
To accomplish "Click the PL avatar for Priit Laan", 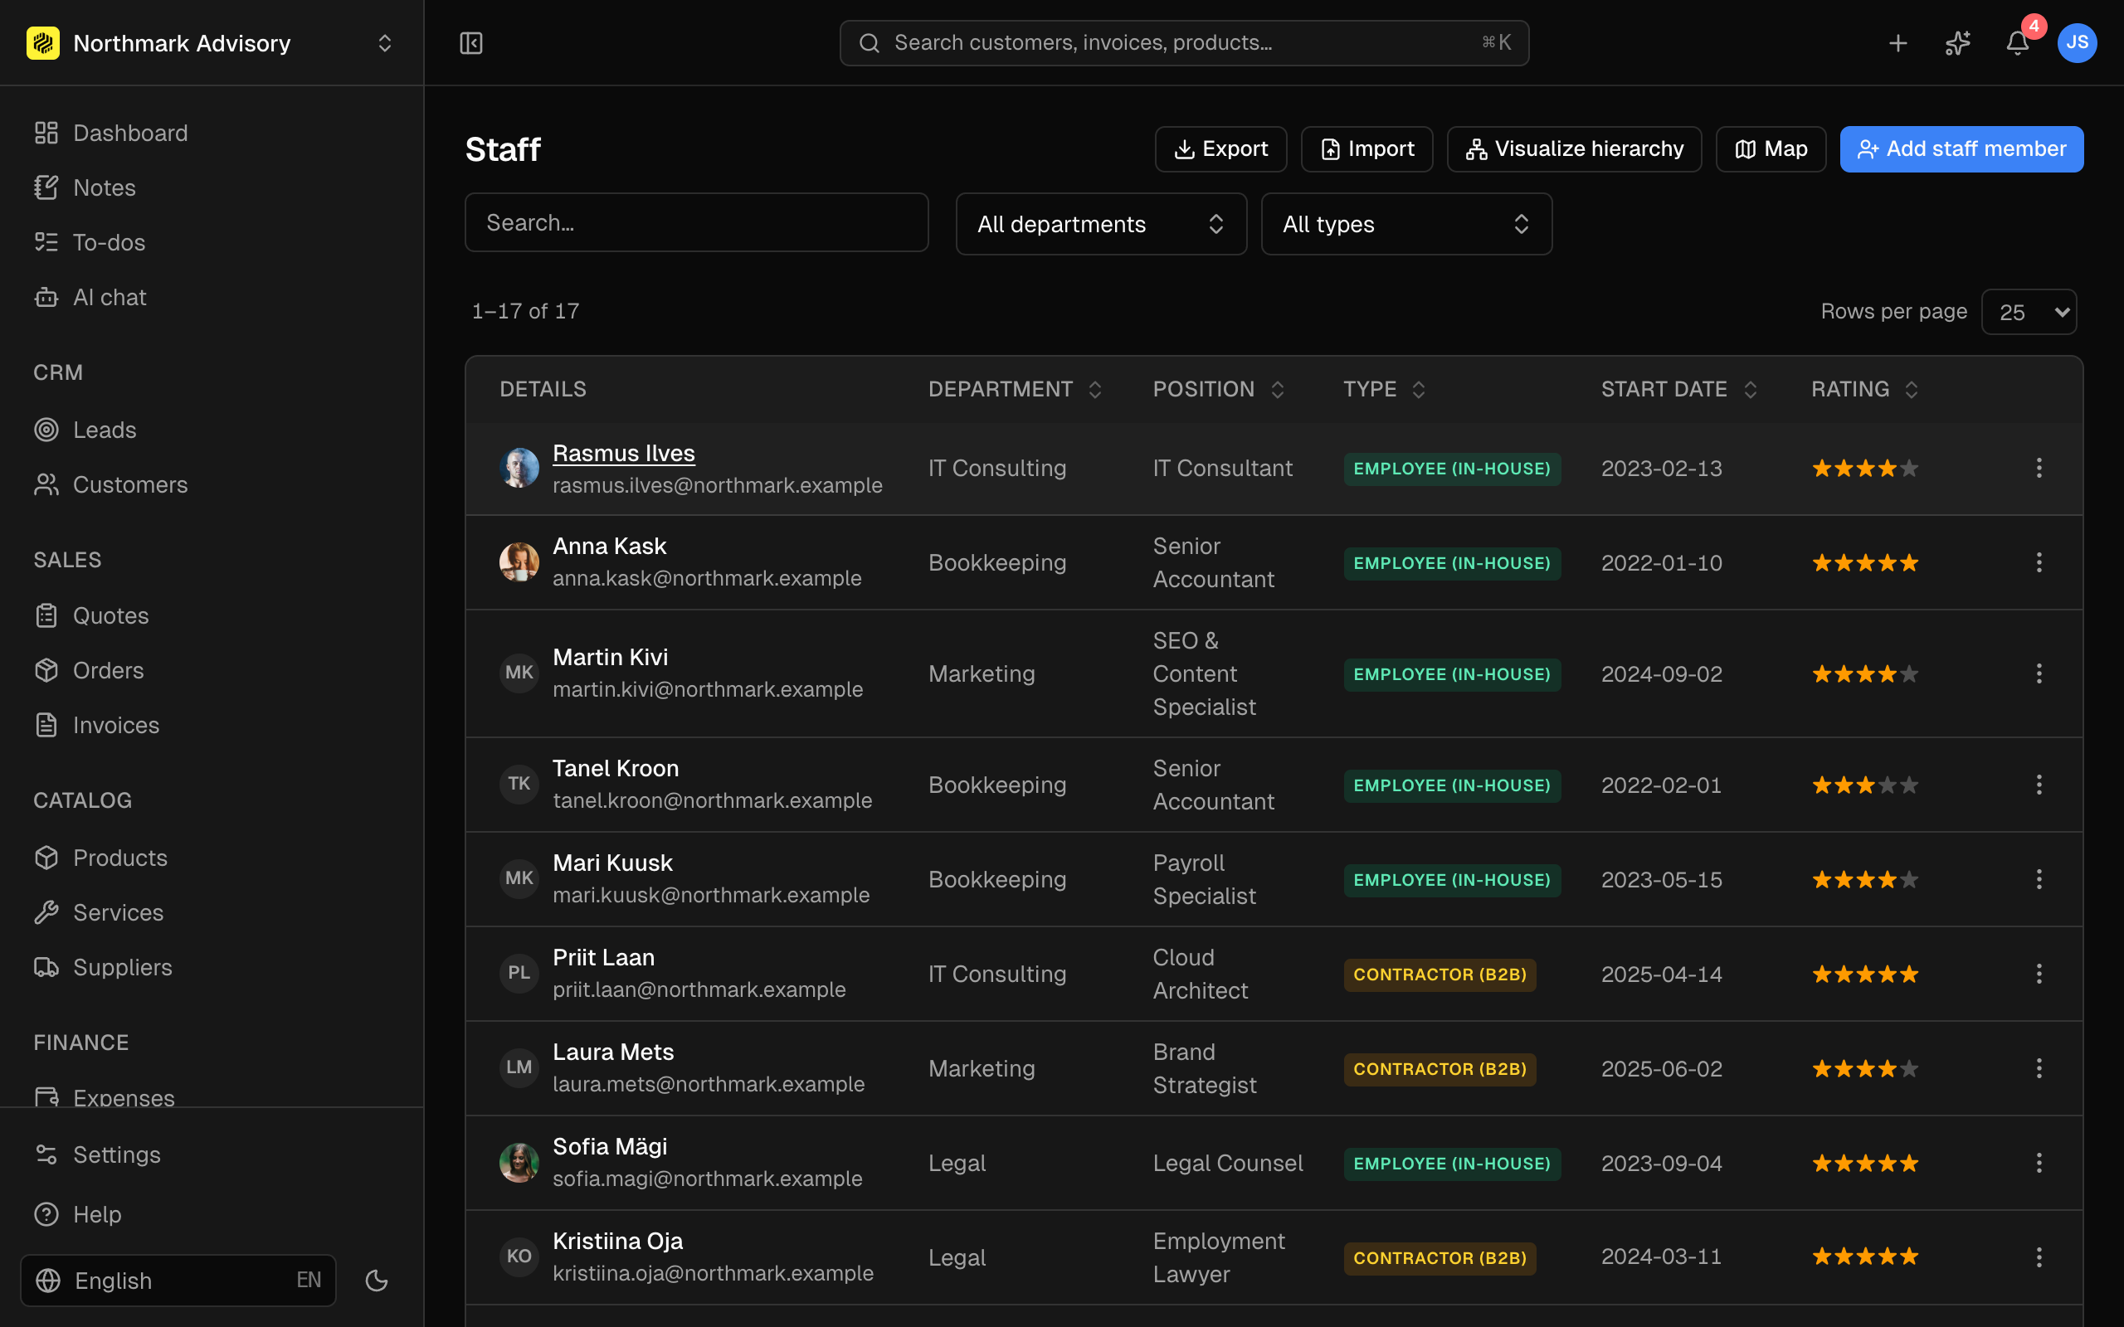I will 519,974.
